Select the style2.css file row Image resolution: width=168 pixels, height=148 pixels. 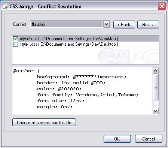[86, 39]
